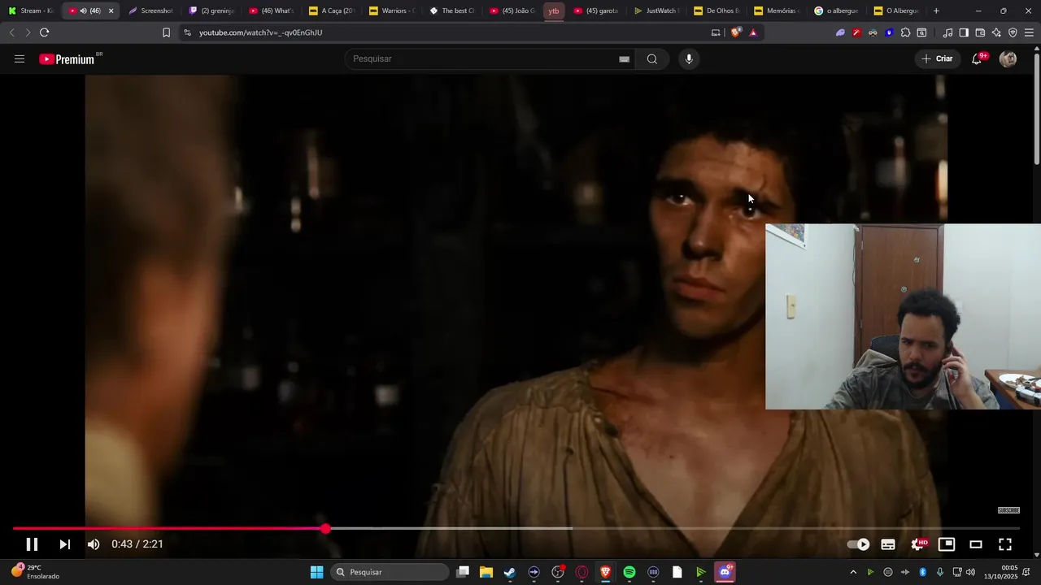Reload the current page
This screenshot has width=1041, height=585.
point(44,32)
